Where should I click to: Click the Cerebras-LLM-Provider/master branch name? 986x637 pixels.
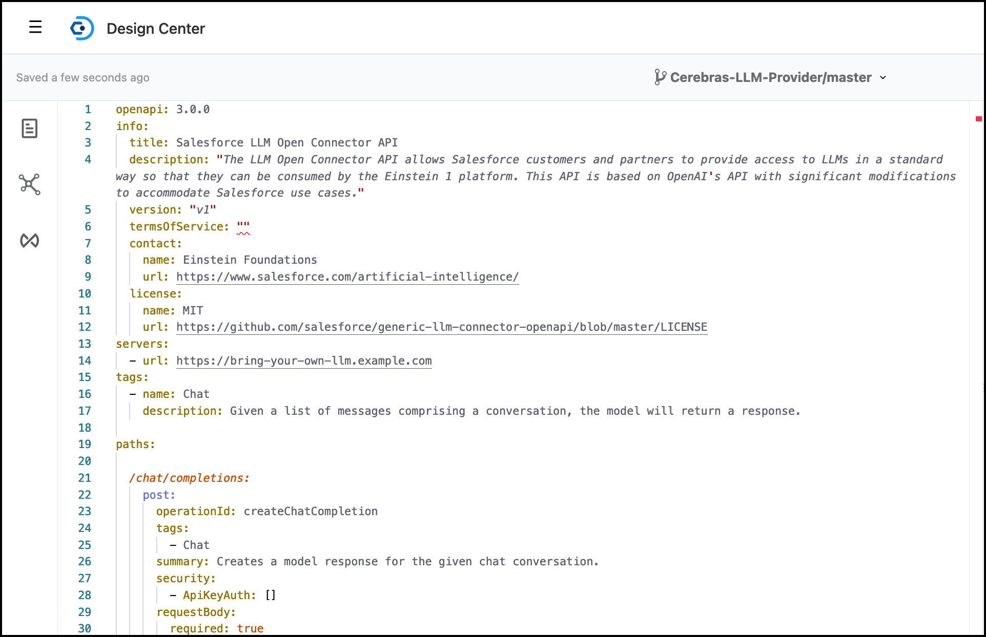(x=771, y=77)
